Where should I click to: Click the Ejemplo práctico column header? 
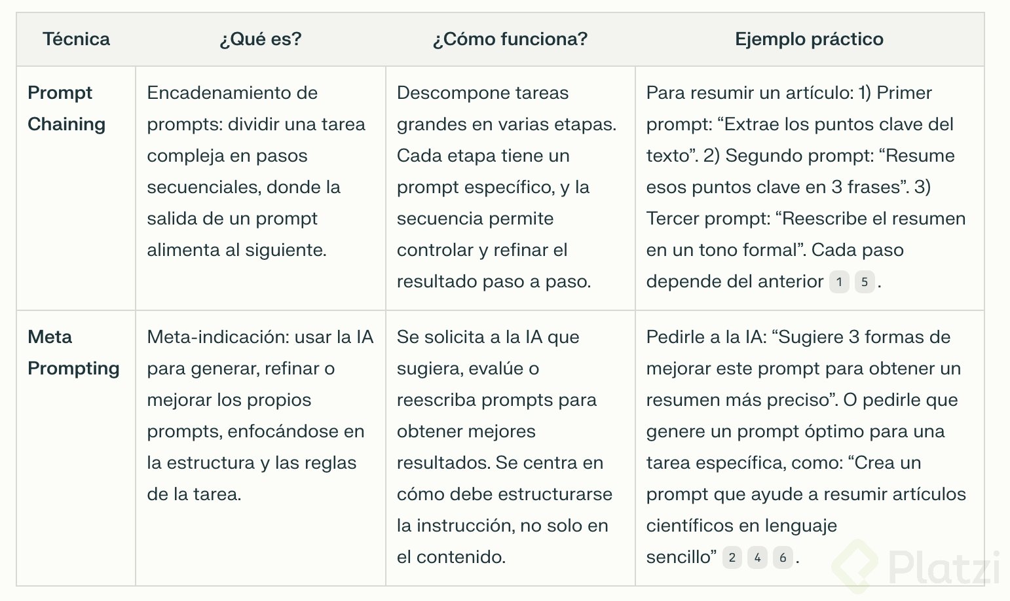(809, 39)
